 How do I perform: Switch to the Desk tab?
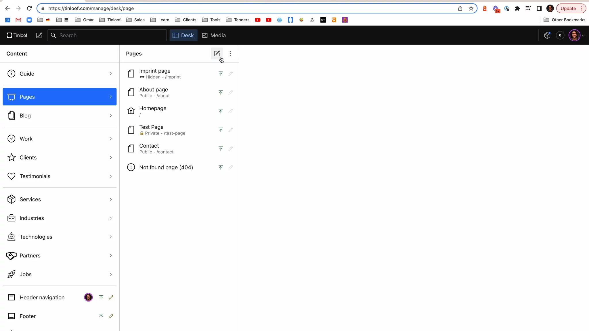[x=183, y=35]
